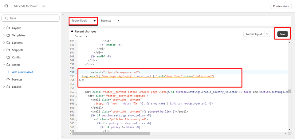Click the Layout folder icon
The height and width of the screenshot is (139, 295).
(8, 28)
